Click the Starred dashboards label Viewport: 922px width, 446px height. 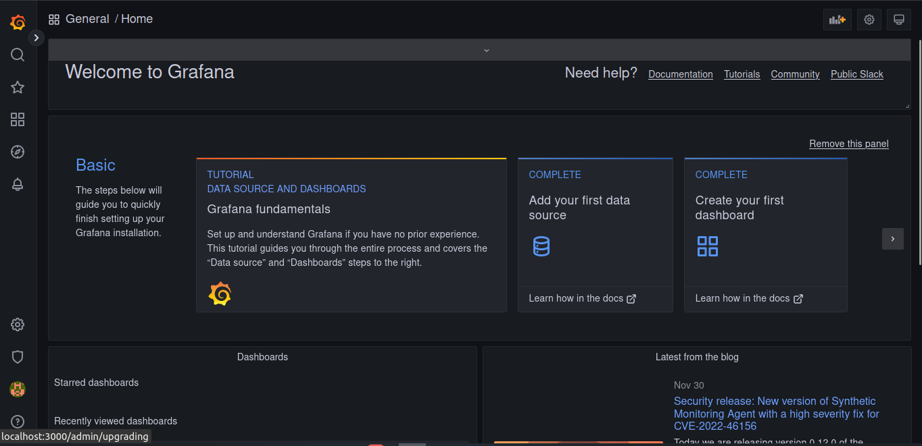(96, 383)
